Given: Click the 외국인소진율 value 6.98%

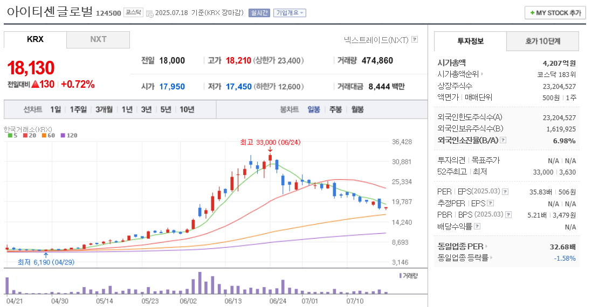Looking at the screenshot, I should pos(564,141).
